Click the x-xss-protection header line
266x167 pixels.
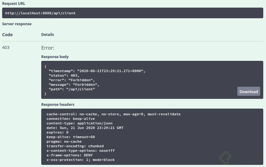pyautogui.click(x=81, y=160)
